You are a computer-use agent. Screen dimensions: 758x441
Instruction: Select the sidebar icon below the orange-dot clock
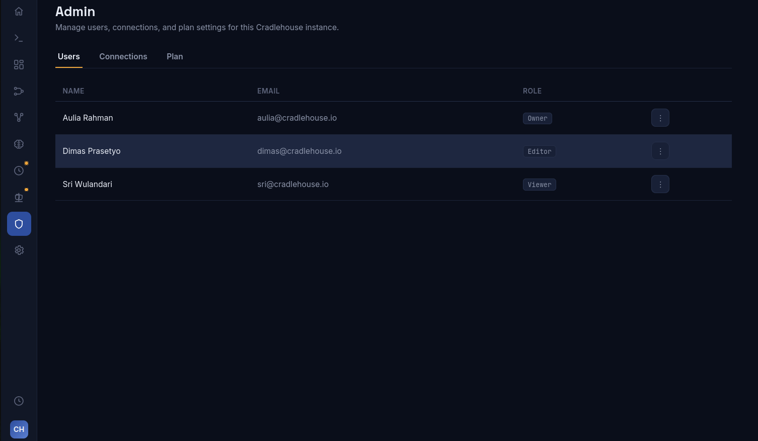point(19,197)
